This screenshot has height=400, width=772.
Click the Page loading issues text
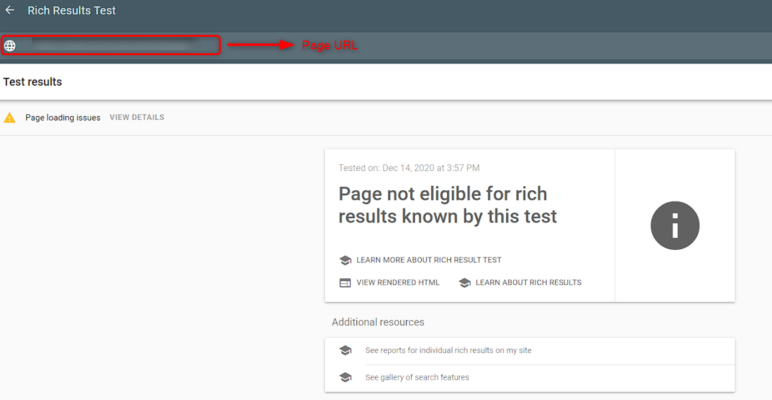click(63, 117)
